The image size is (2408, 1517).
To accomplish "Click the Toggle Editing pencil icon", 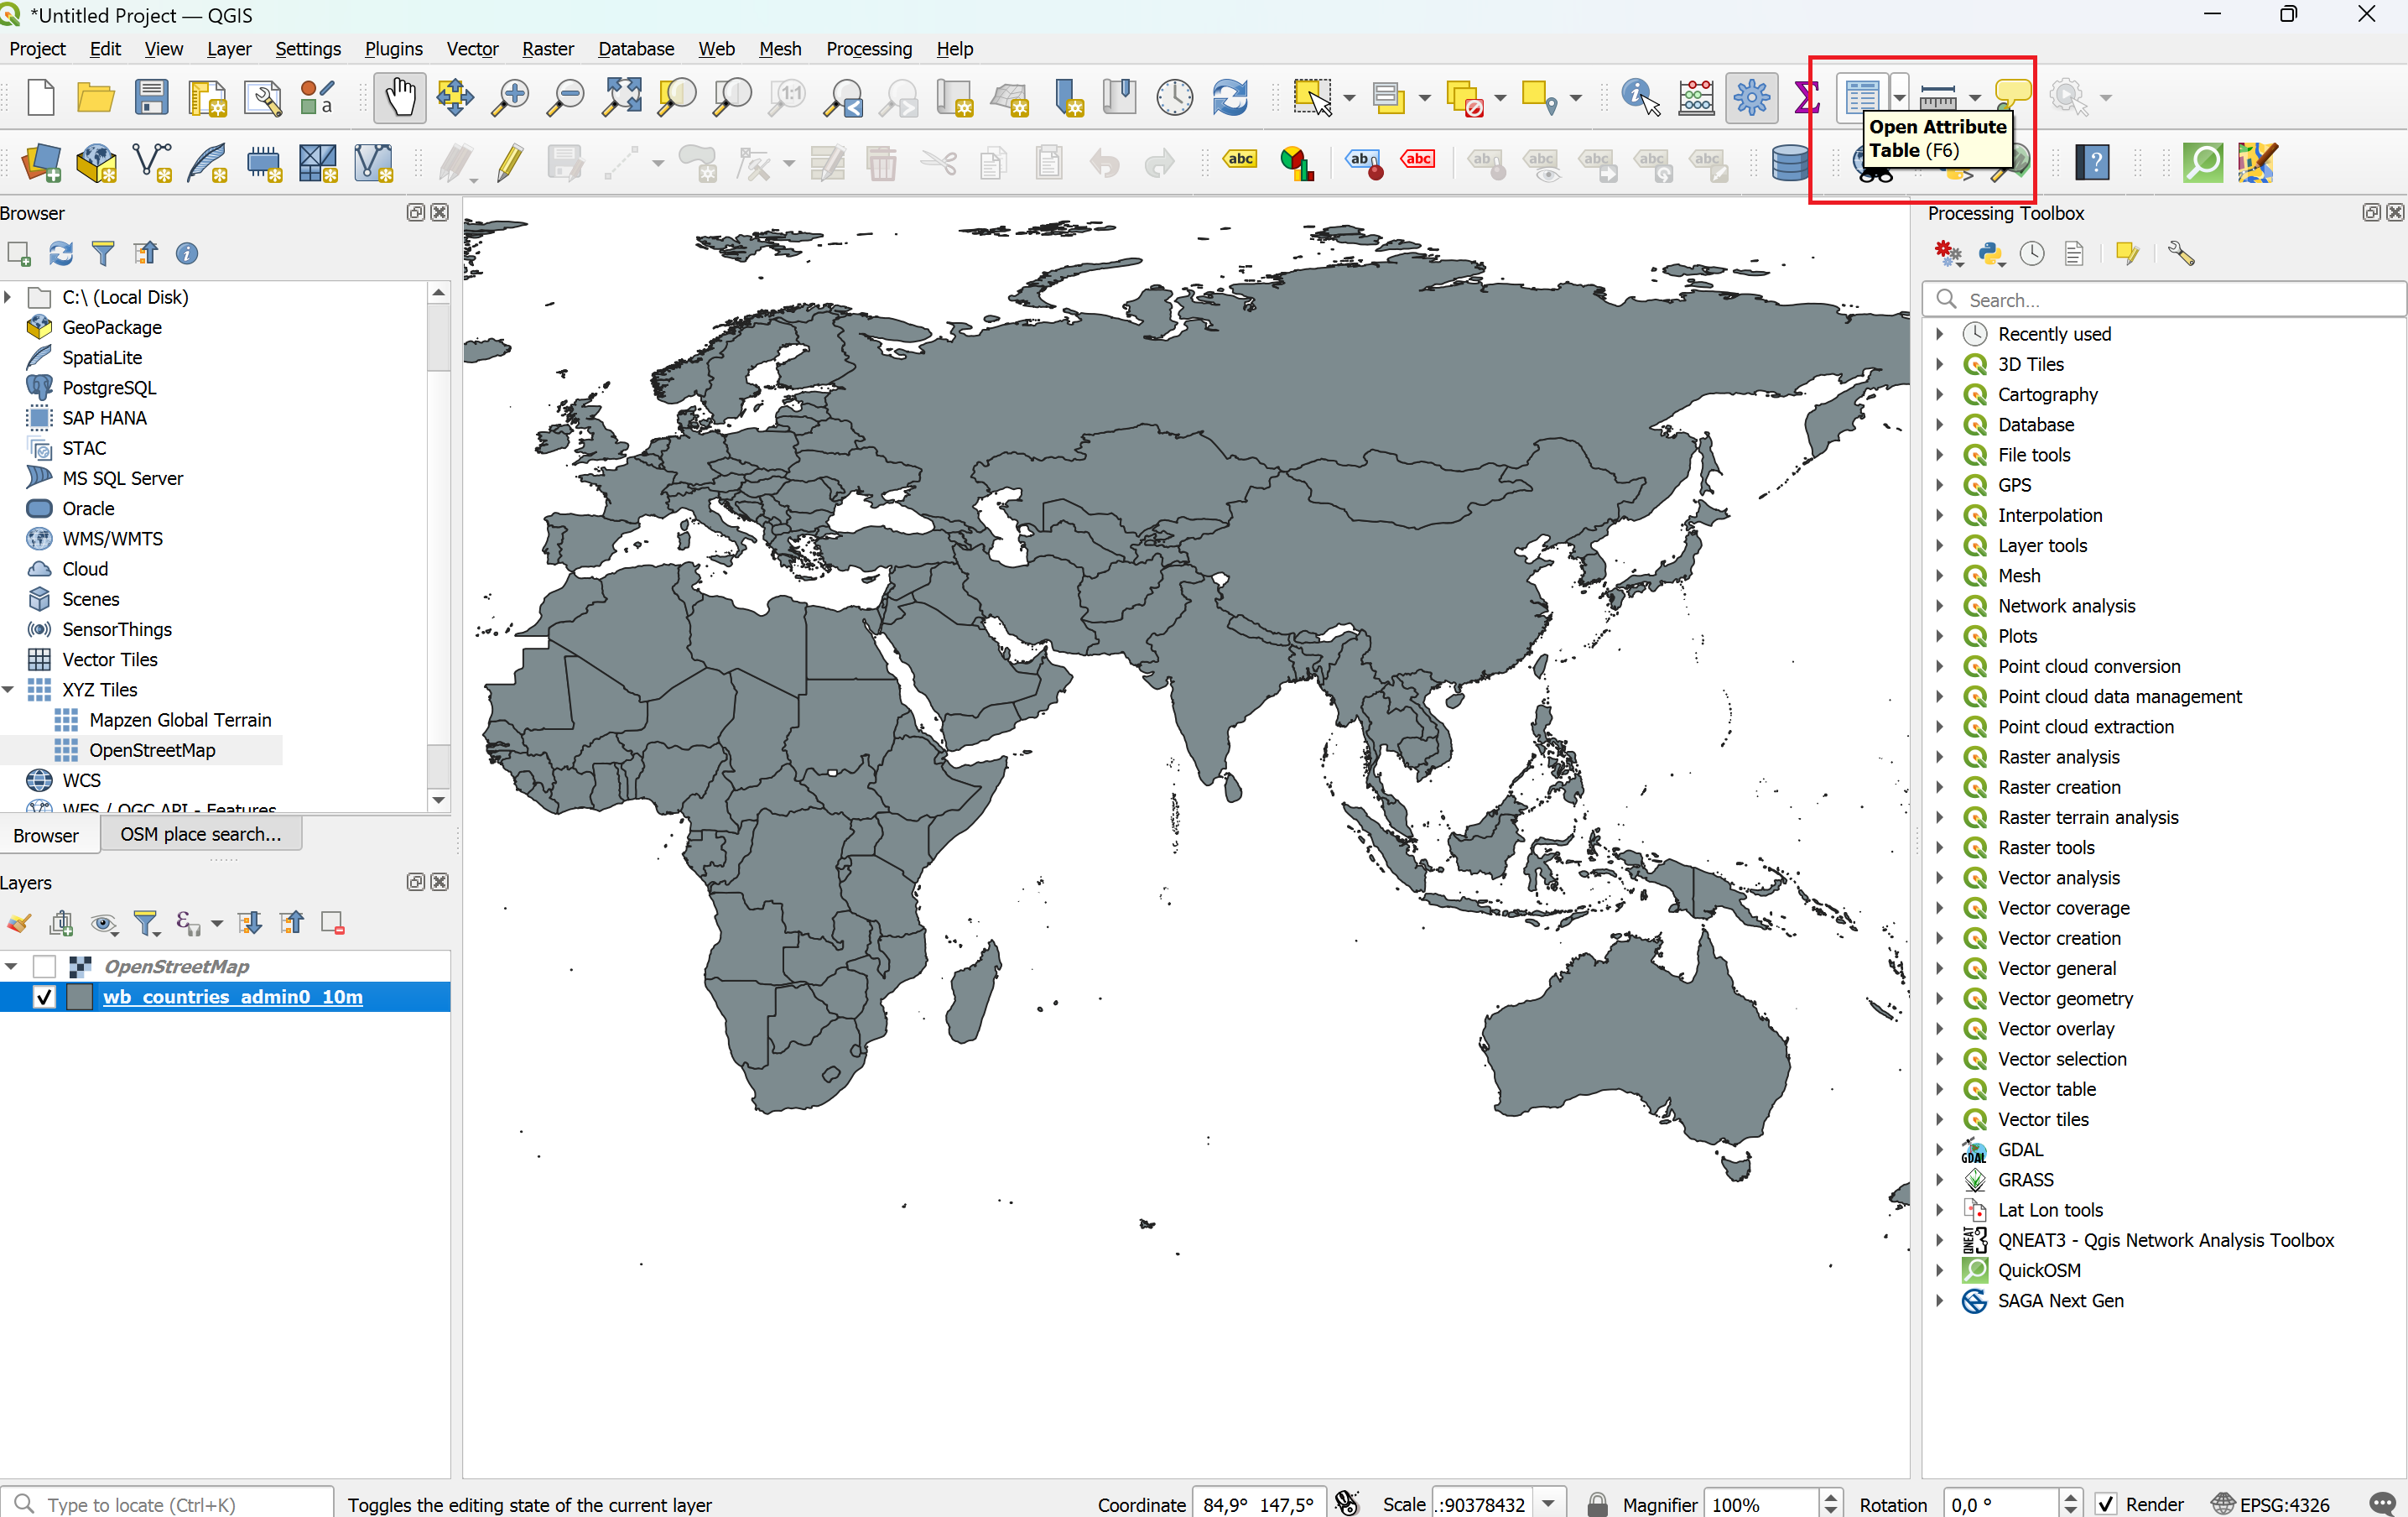I will [510, 162].
